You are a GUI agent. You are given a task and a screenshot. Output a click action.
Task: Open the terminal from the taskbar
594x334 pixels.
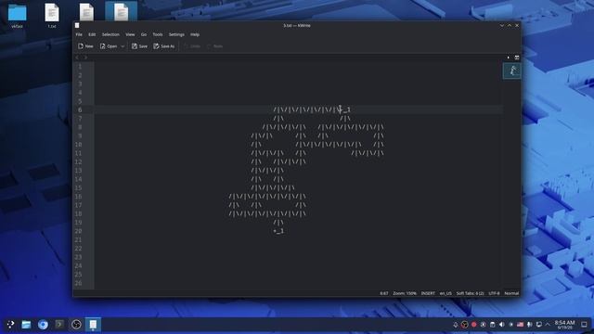click(x=59, y=325)
